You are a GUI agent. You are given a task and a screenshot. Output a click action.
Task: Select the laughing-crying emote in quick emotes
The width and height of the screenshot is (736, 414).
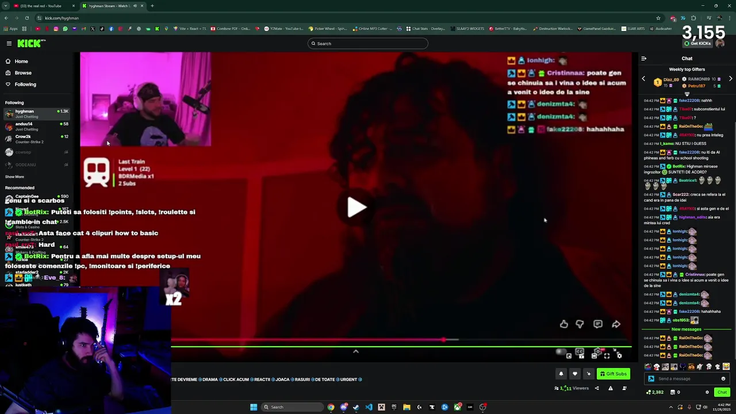coord(726,366)
